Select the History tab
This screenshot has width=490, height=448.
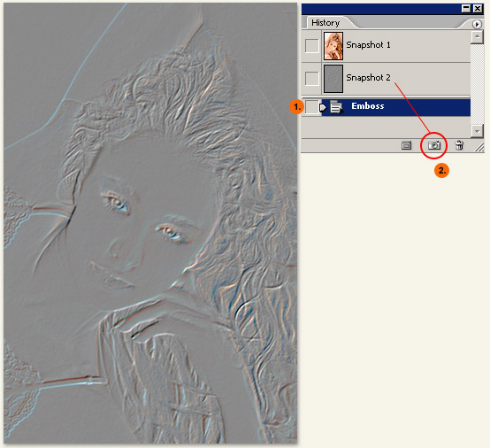325,23
